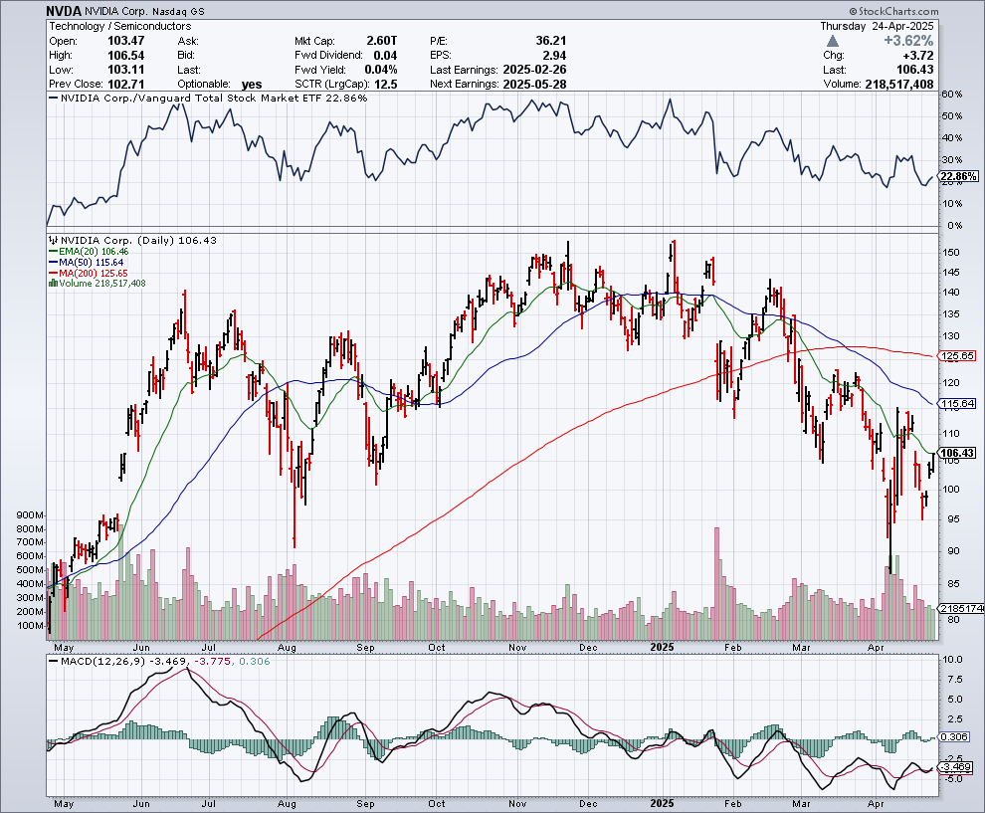Click the 'NVIDIA Corp. Nasdaq GS' title text

pos(144,11)
